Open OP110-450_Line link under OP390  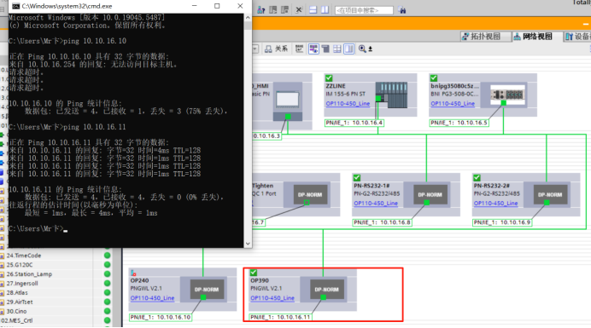272,298
